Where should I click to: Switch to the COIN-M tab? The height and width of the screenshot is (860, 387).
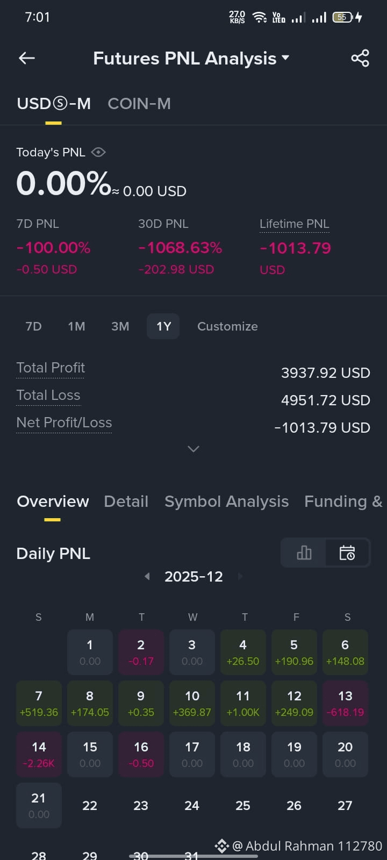pyautogui.click(x=139, y=103)
